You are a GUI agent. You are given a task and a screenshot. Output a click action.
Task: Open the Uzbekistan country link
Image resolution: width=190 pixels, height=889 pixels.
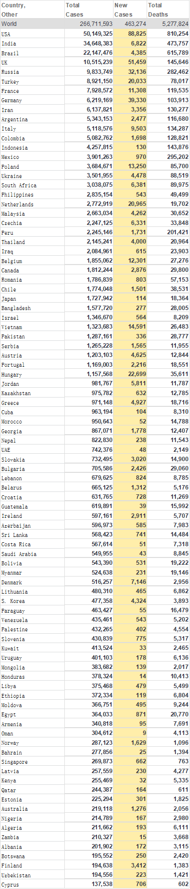coord(16,876)
